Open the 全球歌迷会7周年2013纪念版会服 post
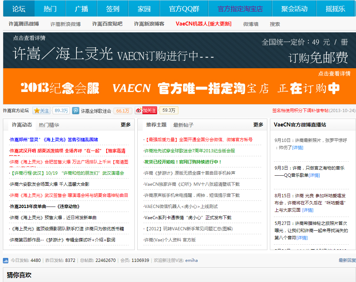The width and height of the screenshot is (356, 282). pos(190,151)
